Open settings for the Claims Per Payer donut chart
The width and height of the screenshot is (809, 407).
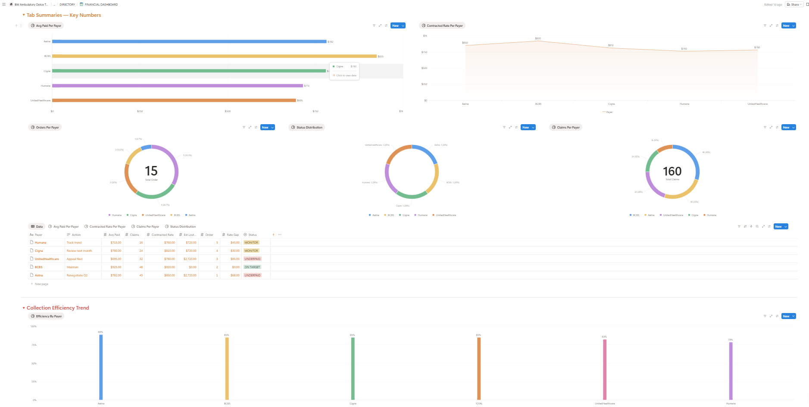pyautogui.click(x=777, y=127)
